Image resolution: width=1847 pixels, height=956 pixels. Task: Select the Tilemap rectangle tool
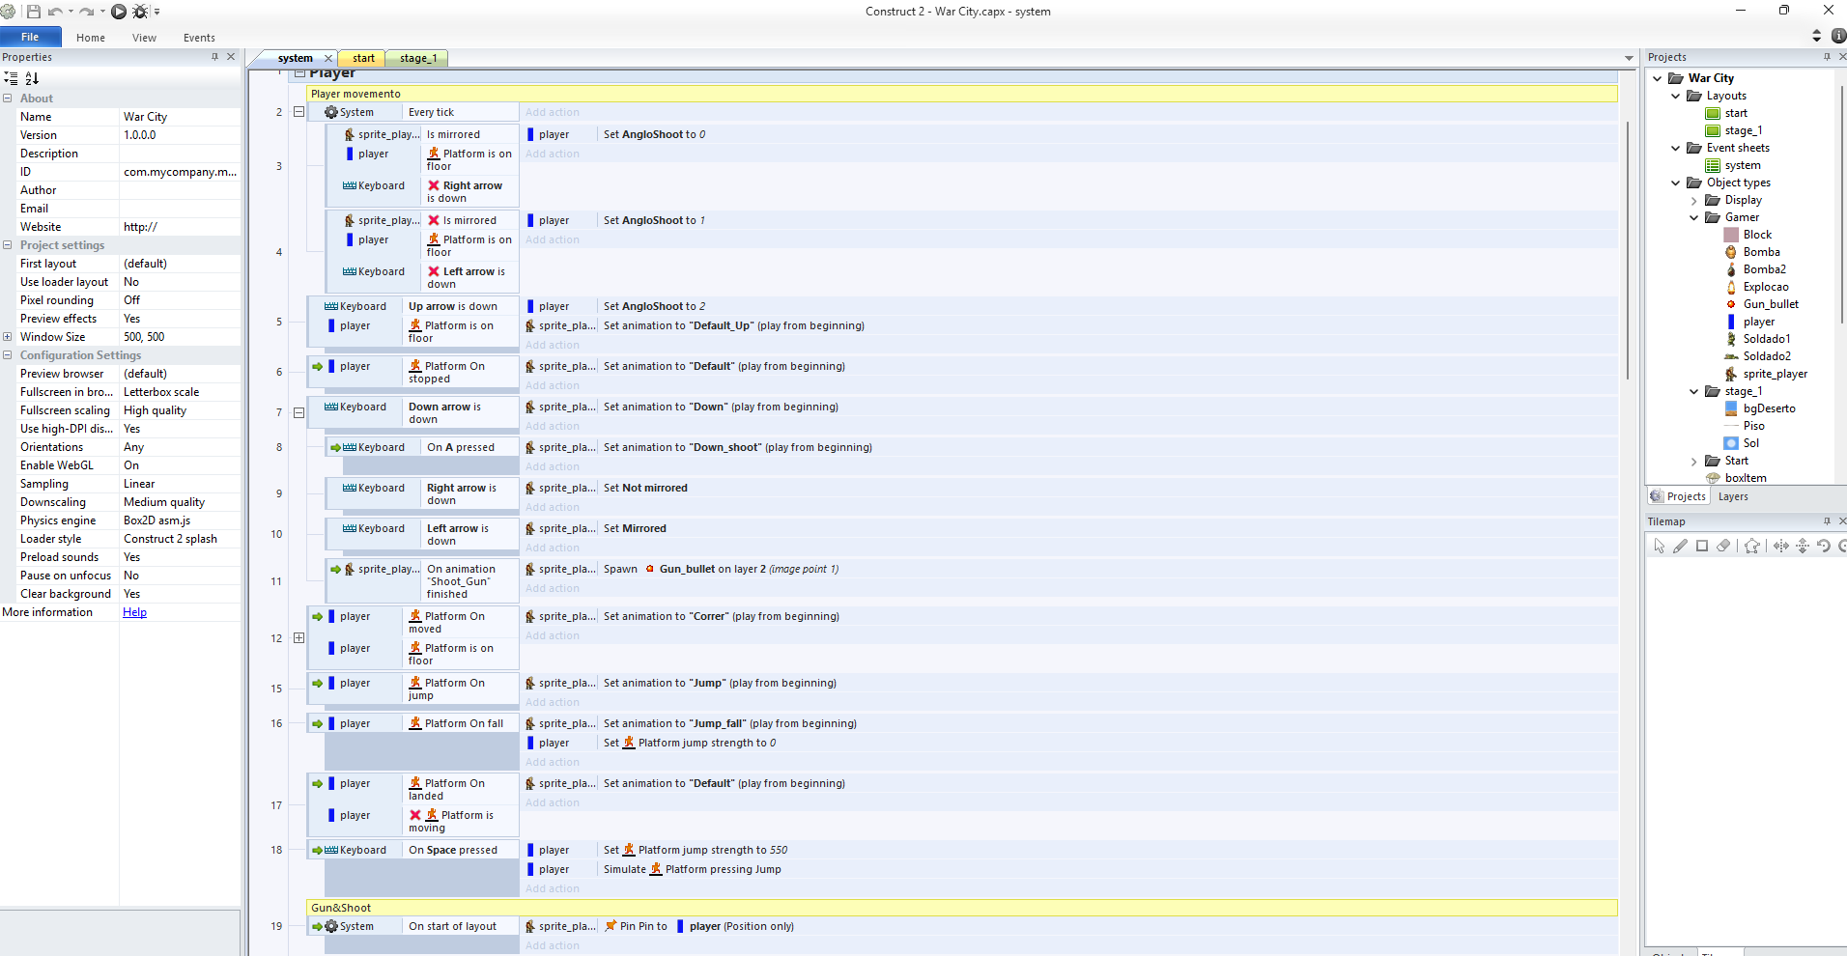1702,547
